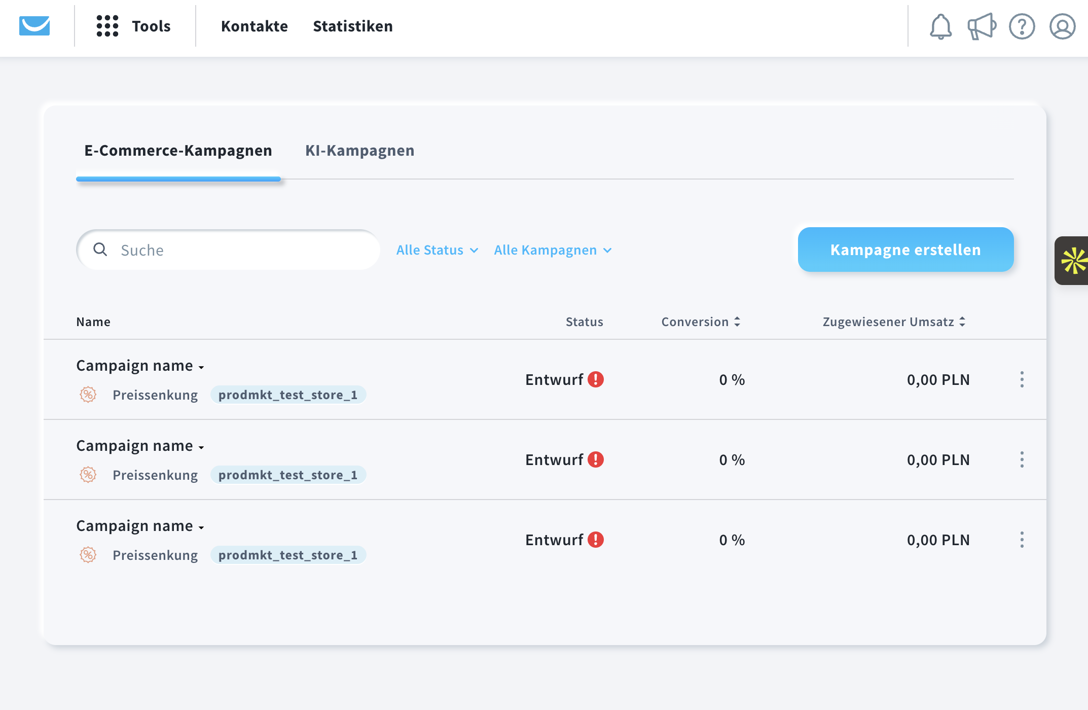The image size is (1088, 710).
Task: Expand the second Campaign name dropdown arrow
Action: click(201, 447)
